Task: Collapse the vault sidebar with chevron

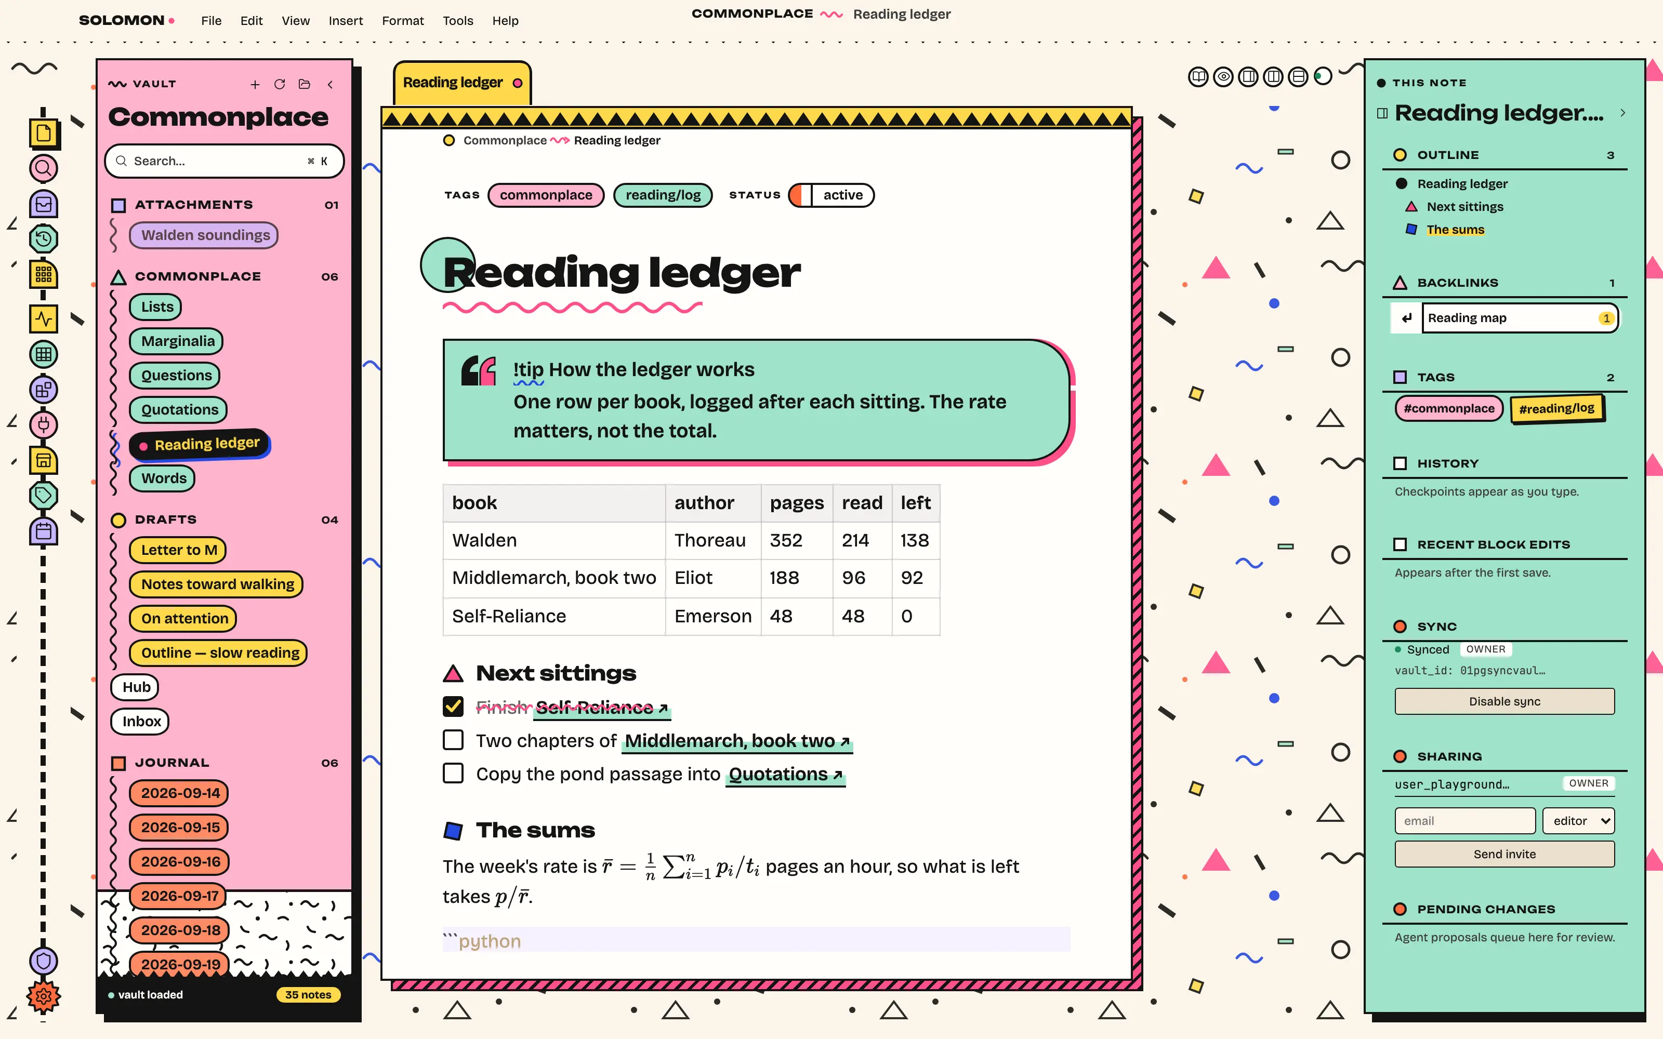Action: [x=331, y=84]
